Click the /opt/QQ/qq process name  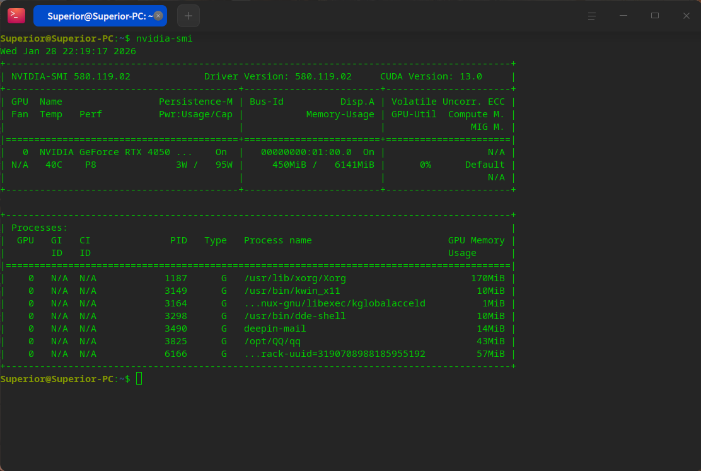[x=272, y=341]
